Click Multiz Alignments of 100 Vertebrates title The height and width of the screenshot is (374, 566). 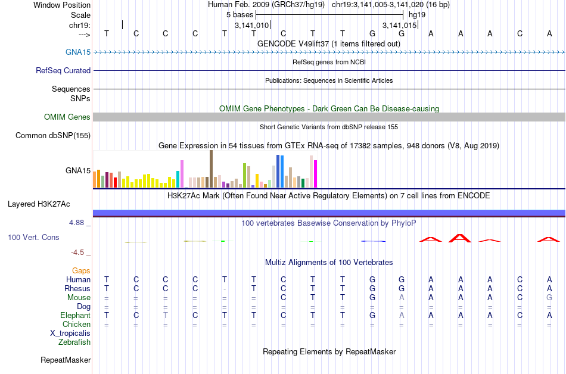[329, 263]
